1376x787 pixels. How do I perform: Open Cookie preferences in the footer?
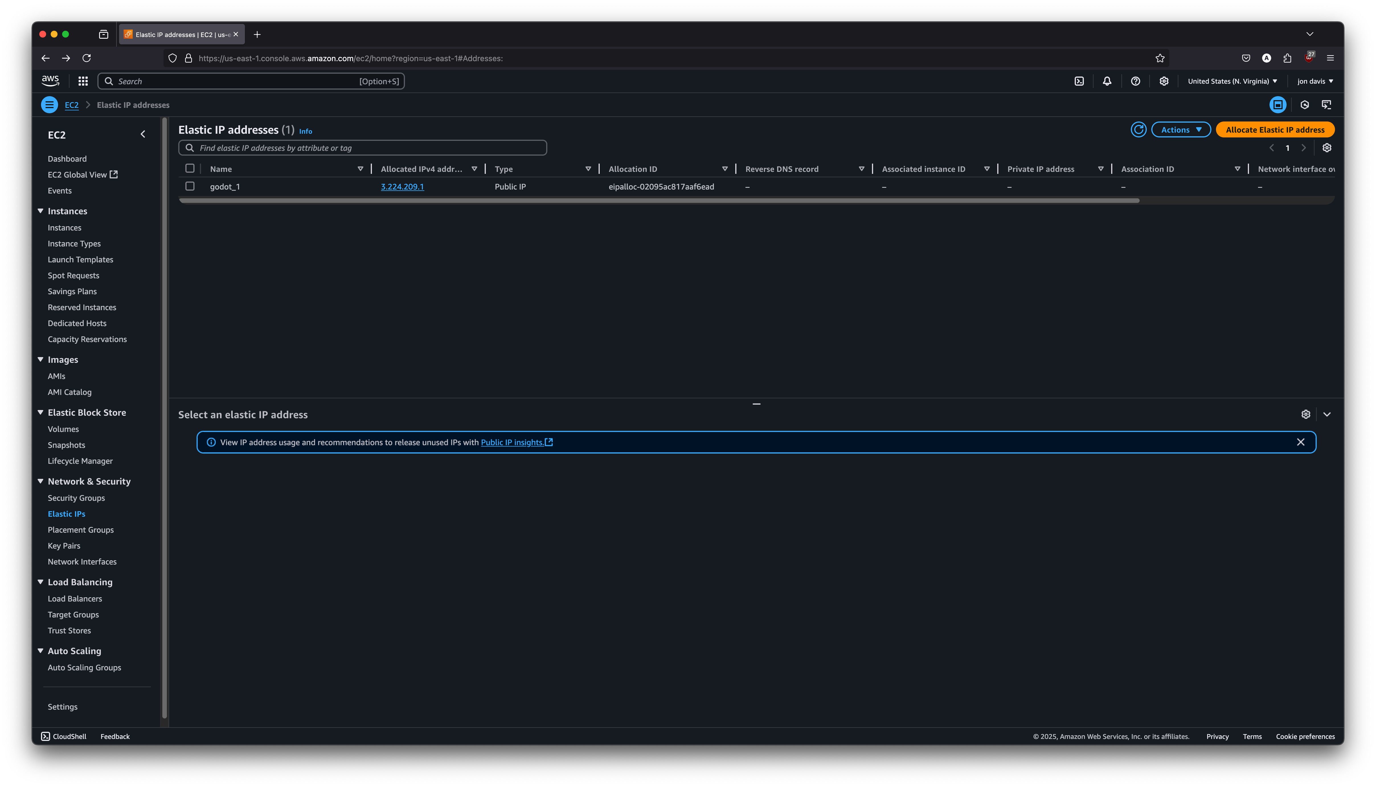click(x=1305, y=736)
